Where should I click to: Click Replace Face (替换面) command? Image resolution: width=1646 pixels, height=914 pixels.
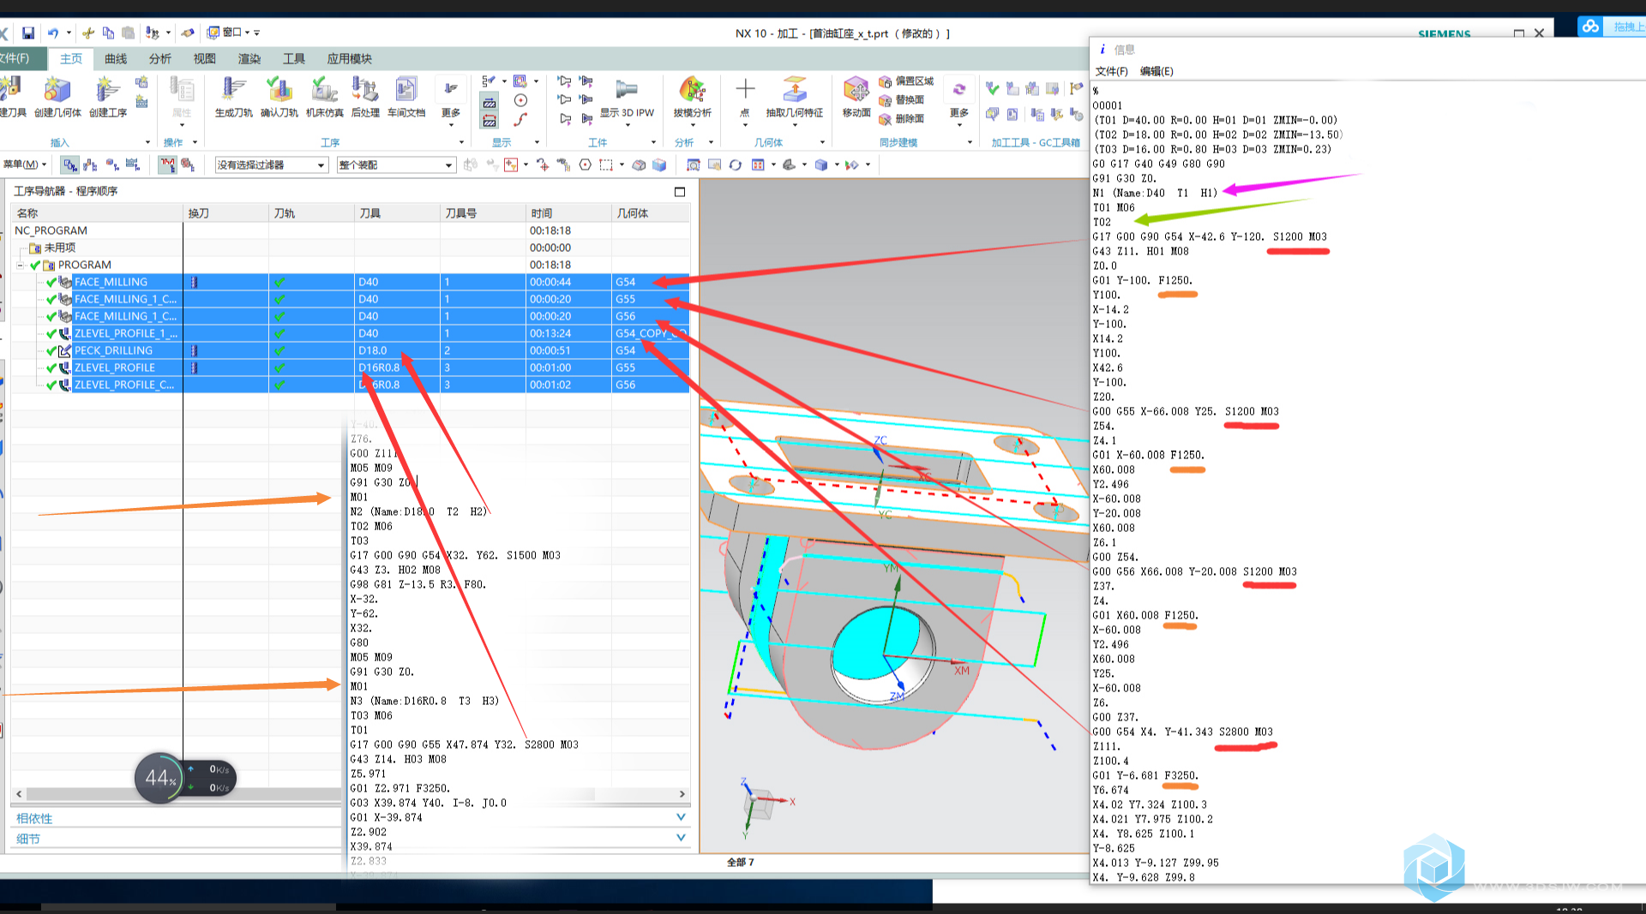902,100
